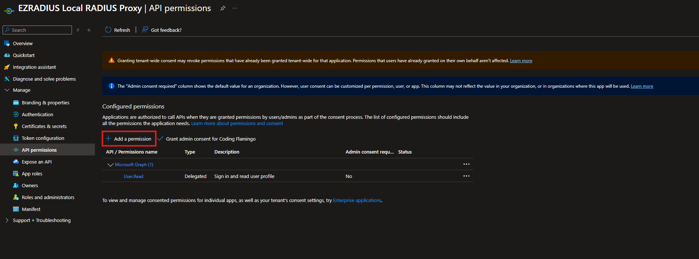Collapse the Microsoft Graph (1) permissions group
The height and width of the screenshot is (259, 699).
pyautogui.click(x=110, y=165)
